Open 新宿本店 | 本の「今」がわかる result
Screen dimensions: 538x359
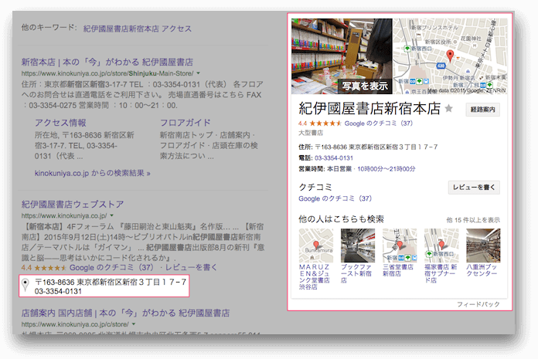[107, 62]
